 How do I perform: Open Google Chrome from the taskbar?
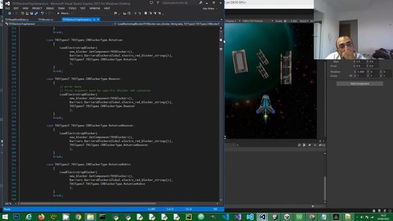[x=78, y=217]
